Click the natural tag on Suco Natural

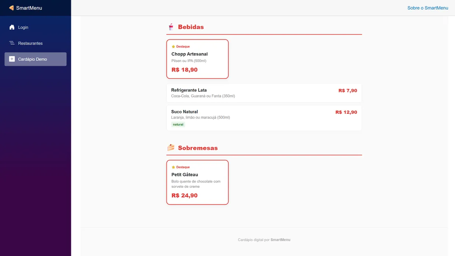pyautogui.click(x=178, y=124)
